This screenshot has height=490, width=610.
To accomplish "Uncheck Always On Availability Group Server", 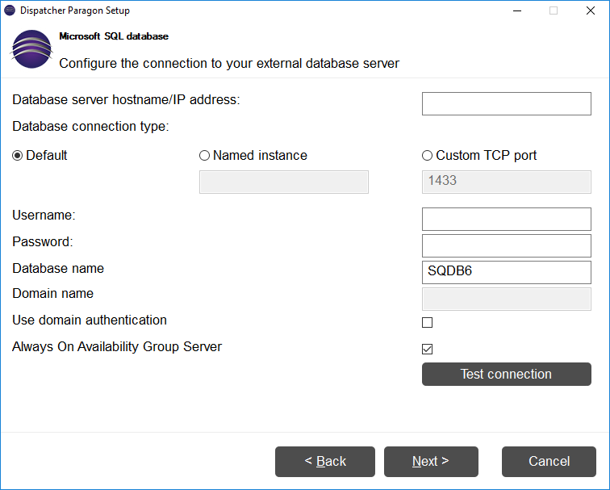I will [428, 350].
